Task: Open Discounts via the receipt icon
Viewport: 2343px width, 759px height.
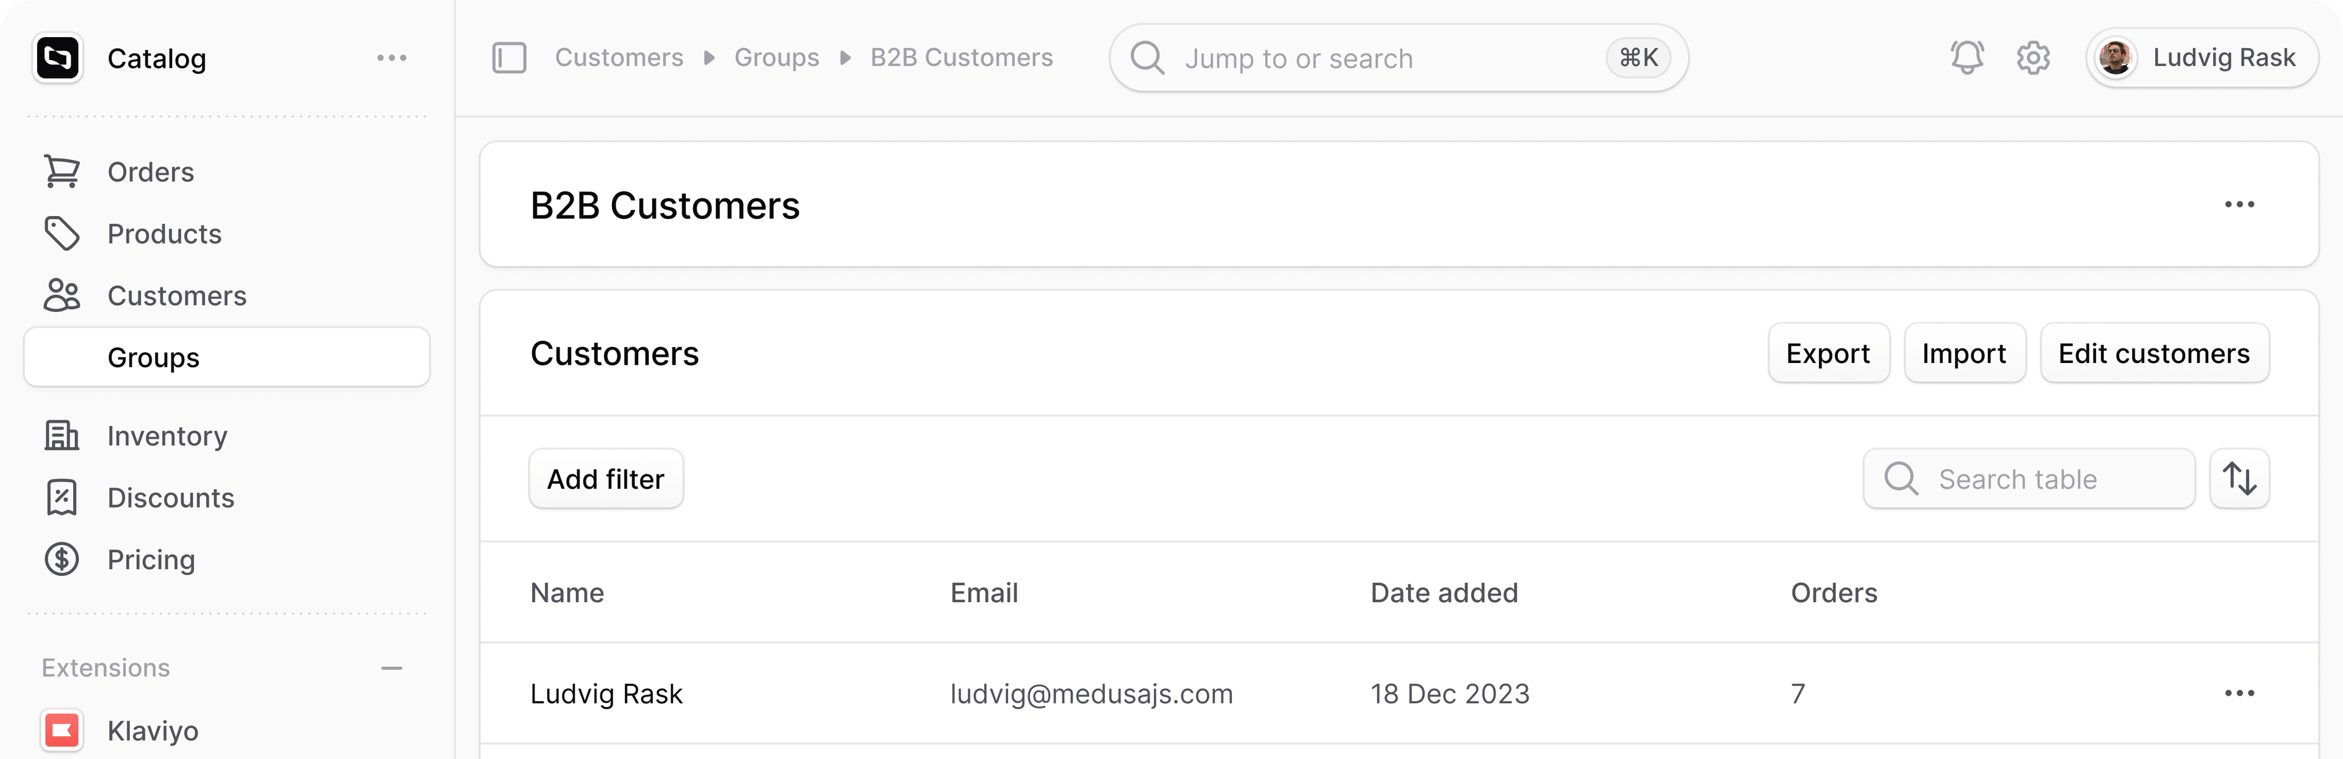Action: (62, 497)
